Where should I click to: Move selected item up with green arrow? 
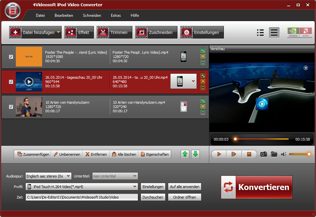(185, 154)
